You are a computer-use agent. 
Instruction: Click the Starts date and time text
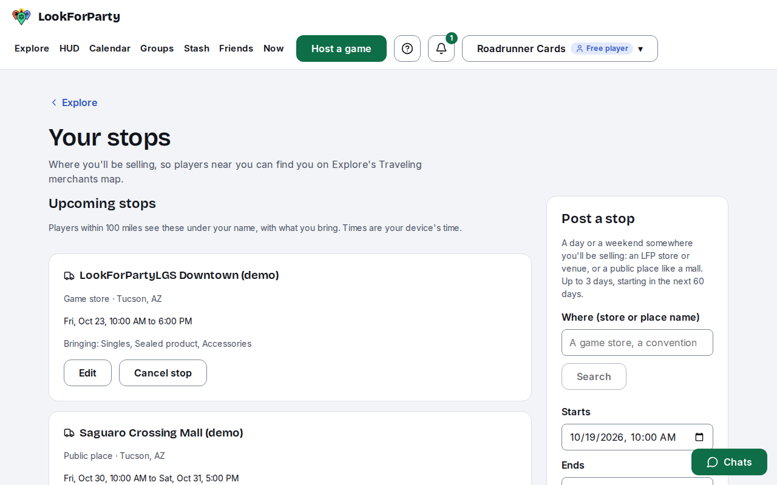[623, 437]
